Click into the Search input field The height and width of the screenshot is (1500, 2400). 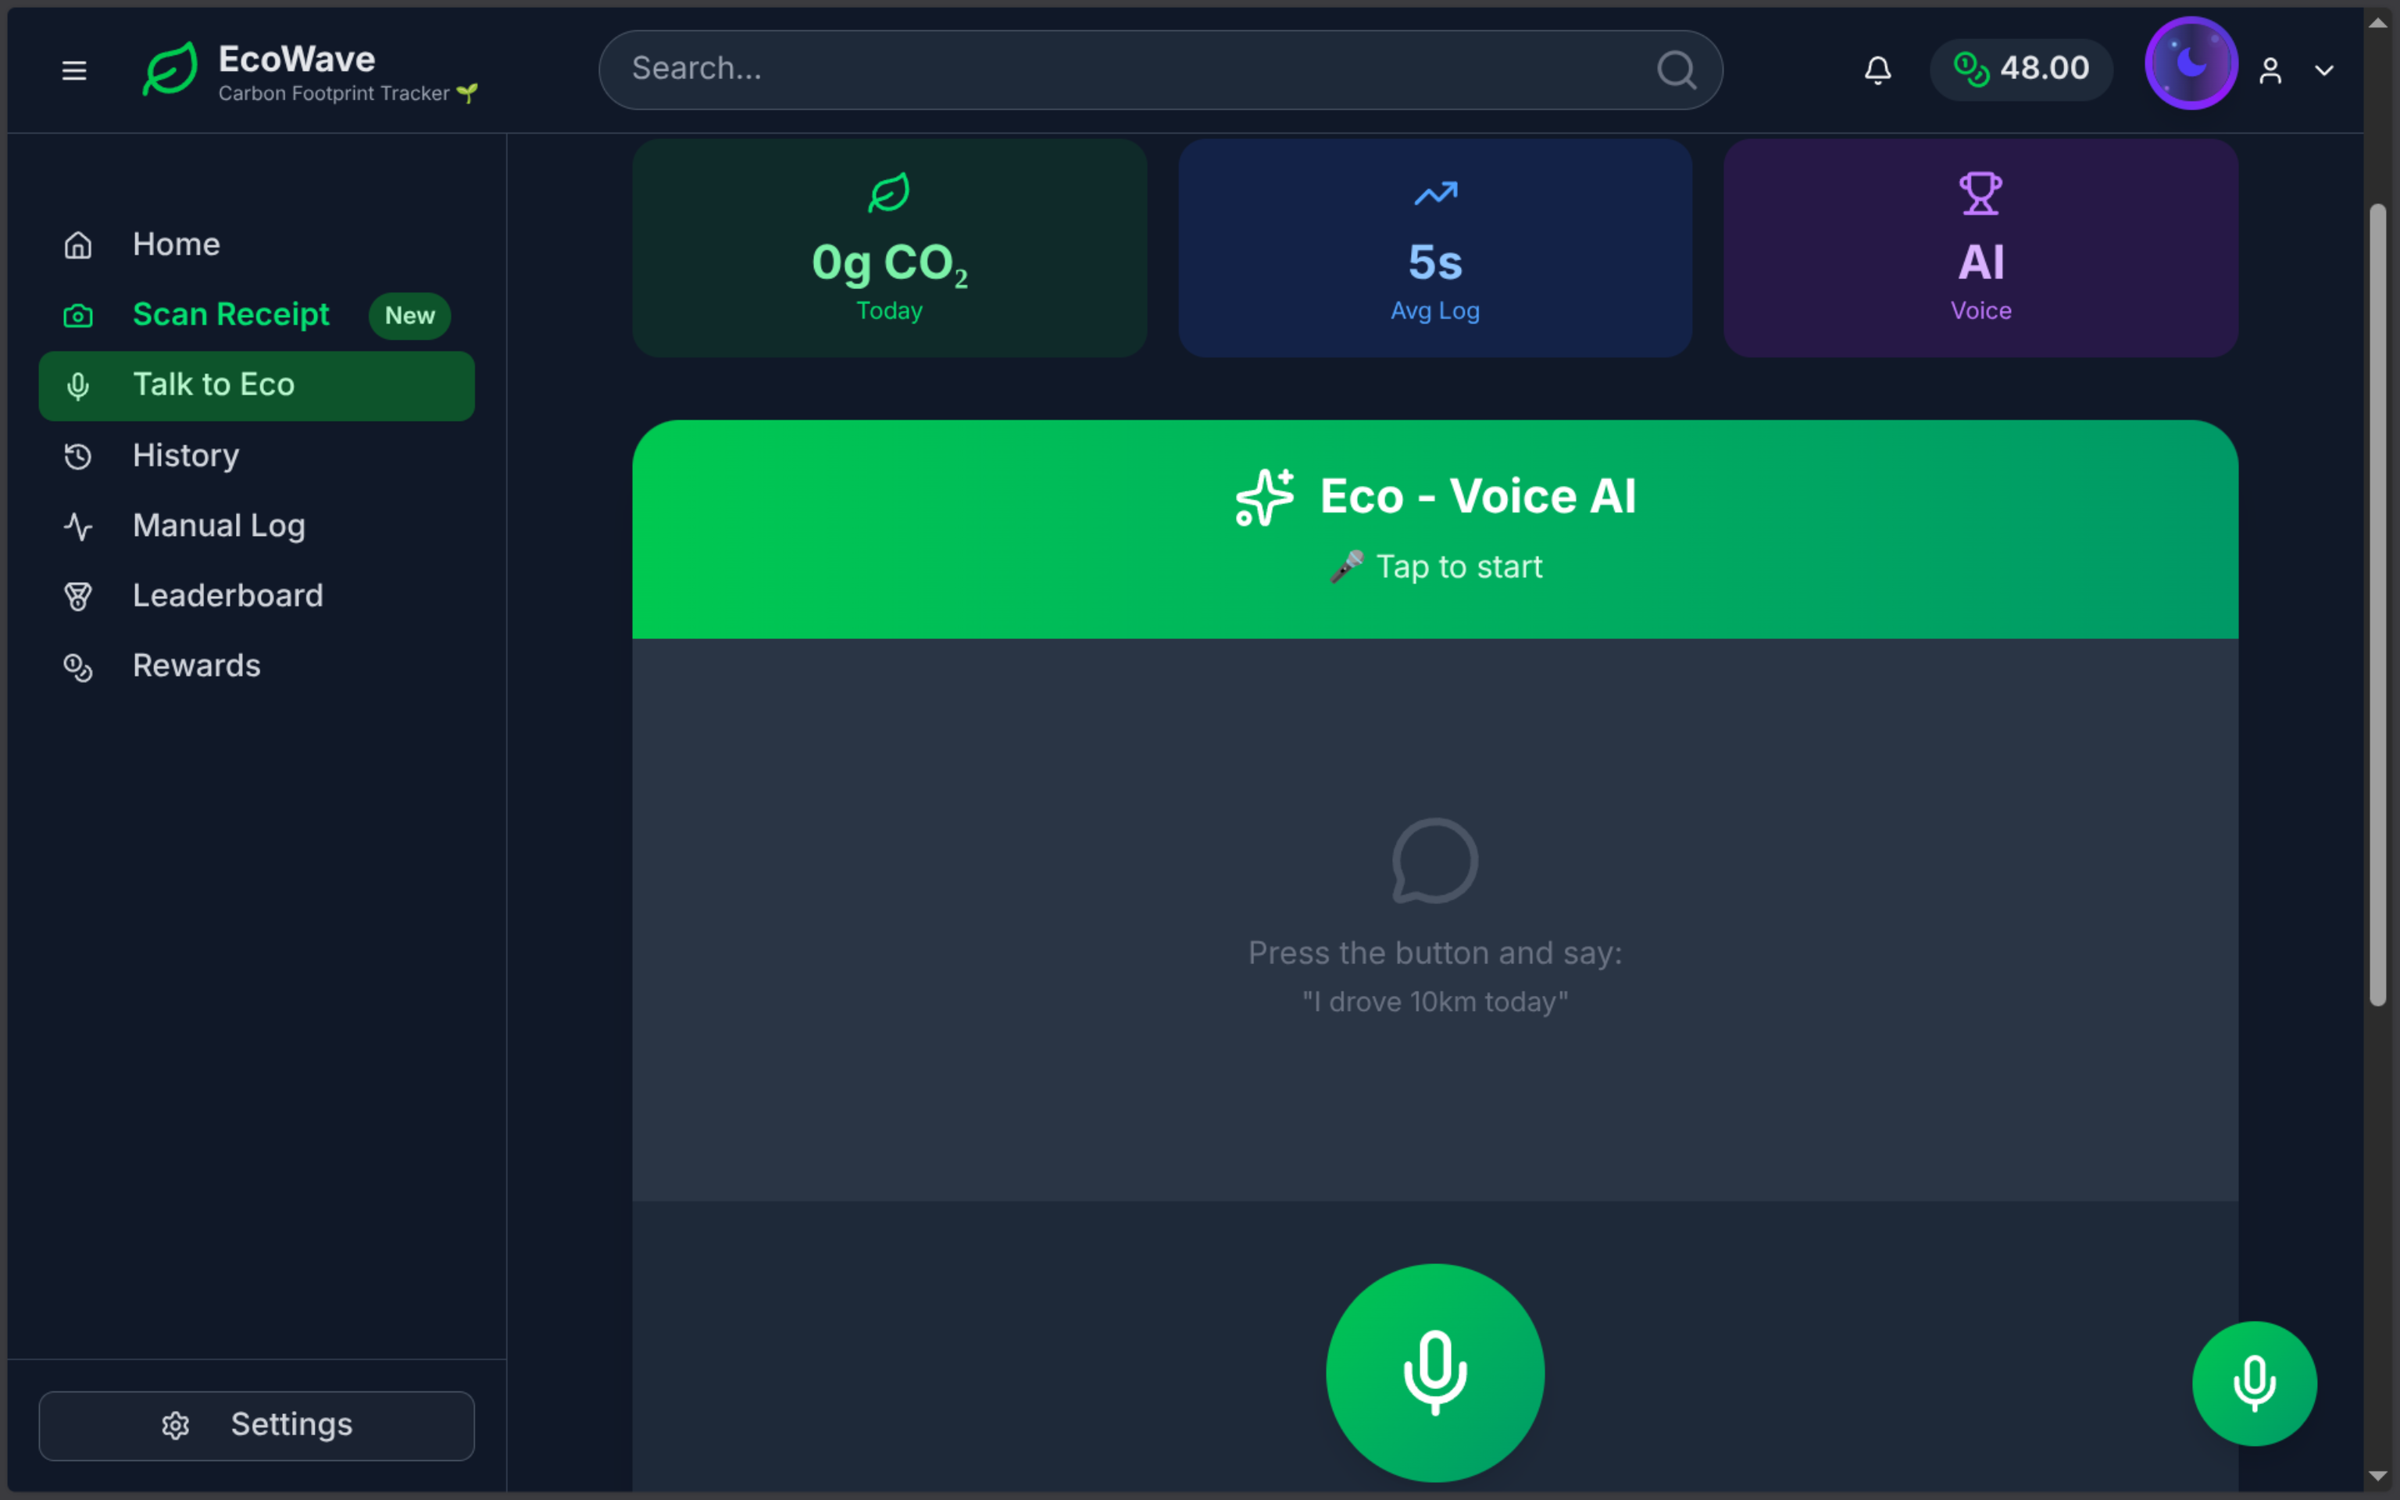[x=1130, y=70]
